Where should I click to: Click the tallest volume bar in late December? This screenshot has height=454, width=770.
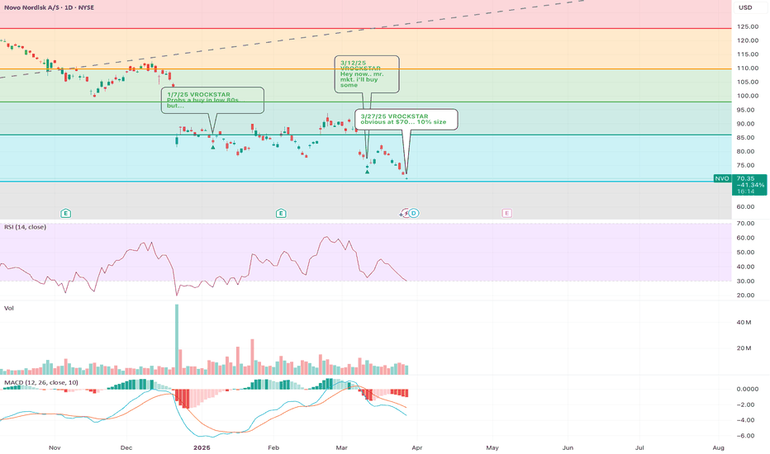[177, 339]
